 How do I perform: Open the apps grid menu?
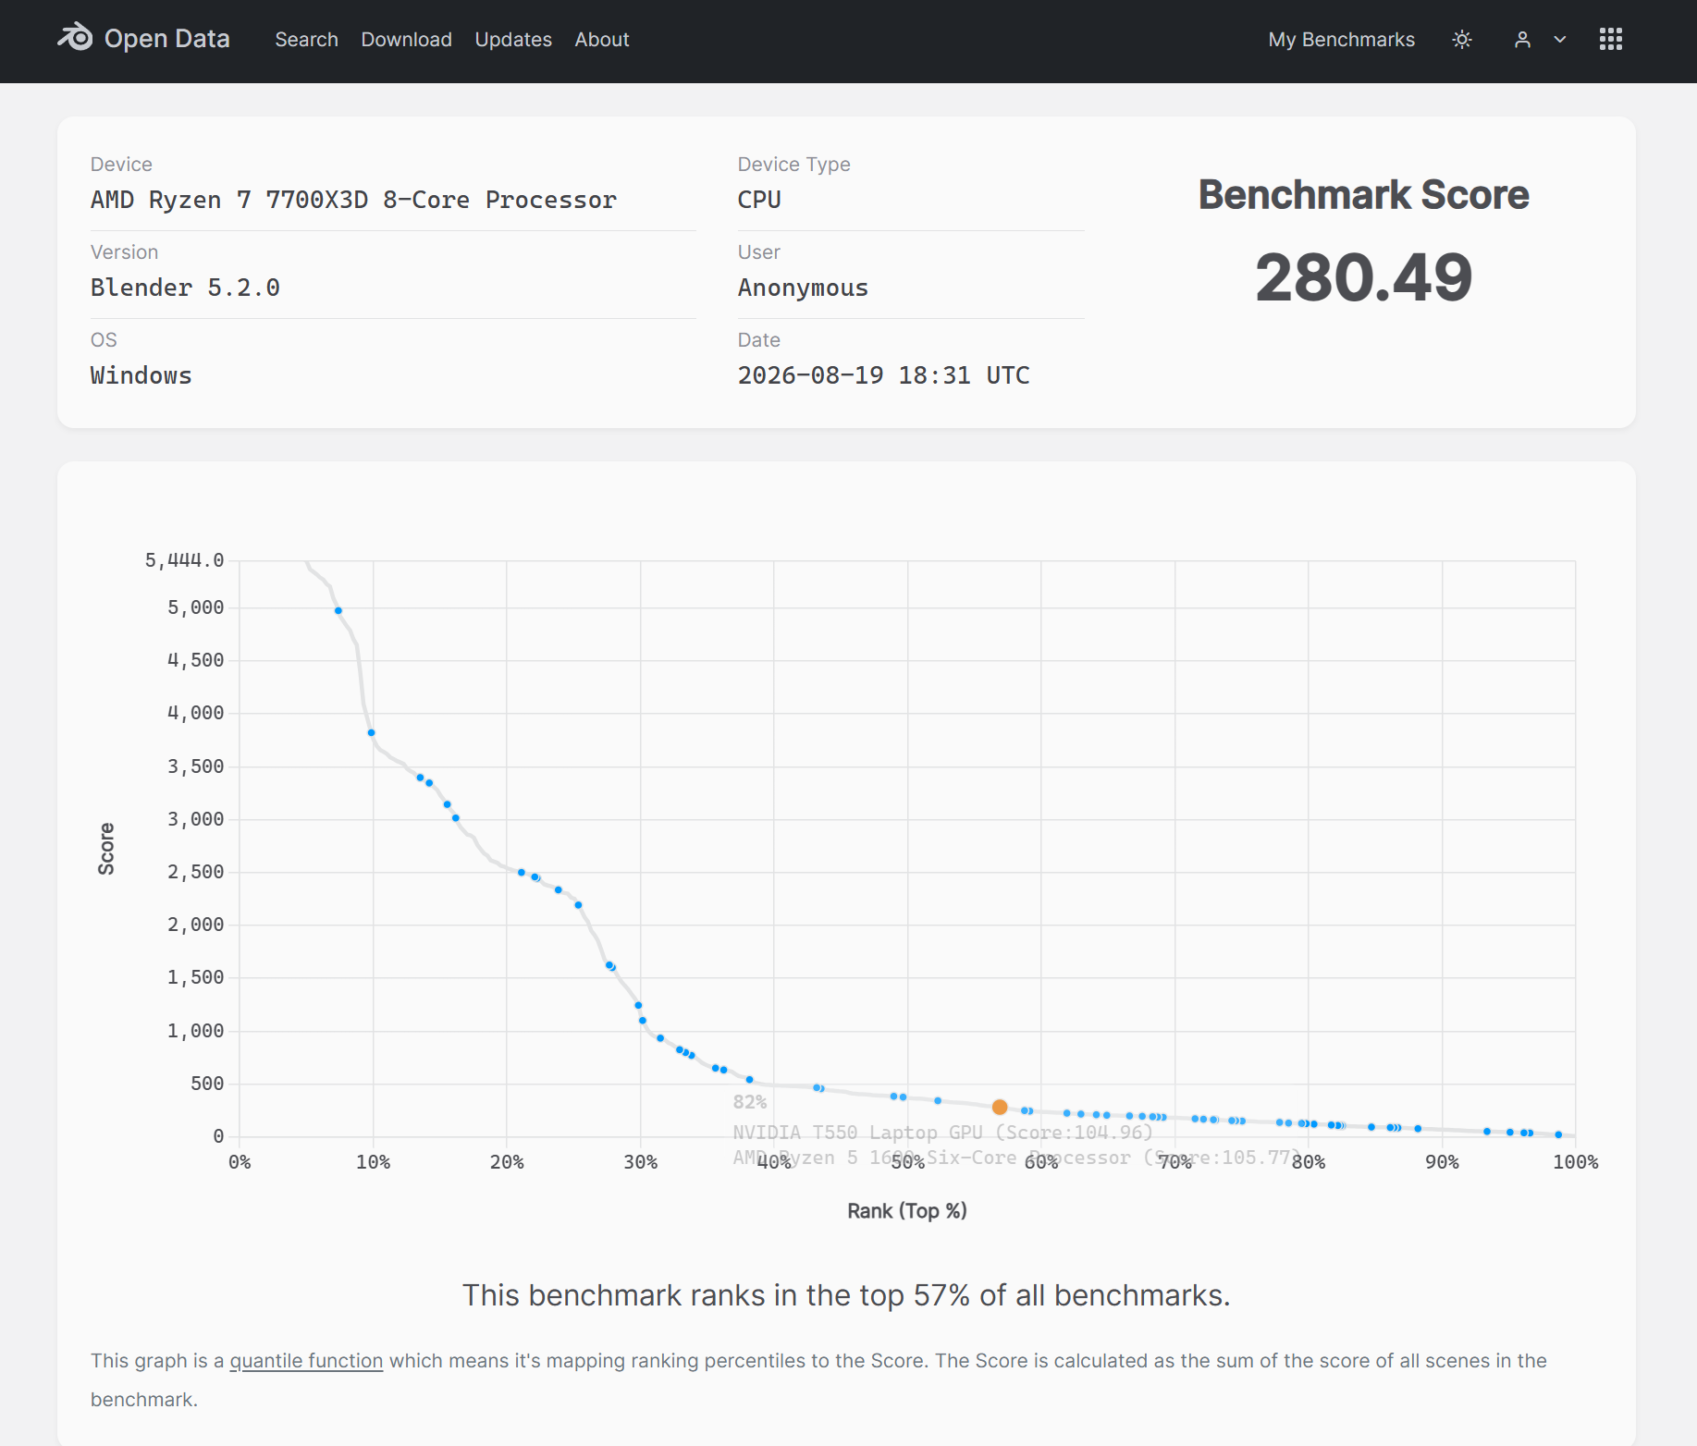click(1611, 39)
